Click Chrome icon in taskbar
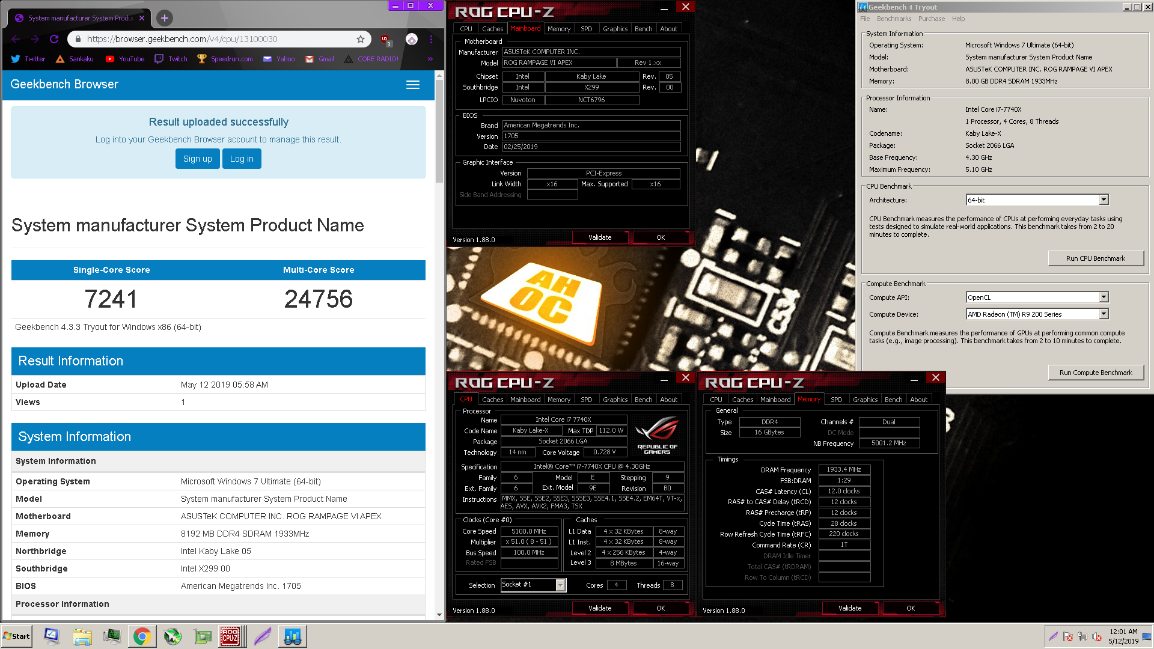 (x=142, y=636)
